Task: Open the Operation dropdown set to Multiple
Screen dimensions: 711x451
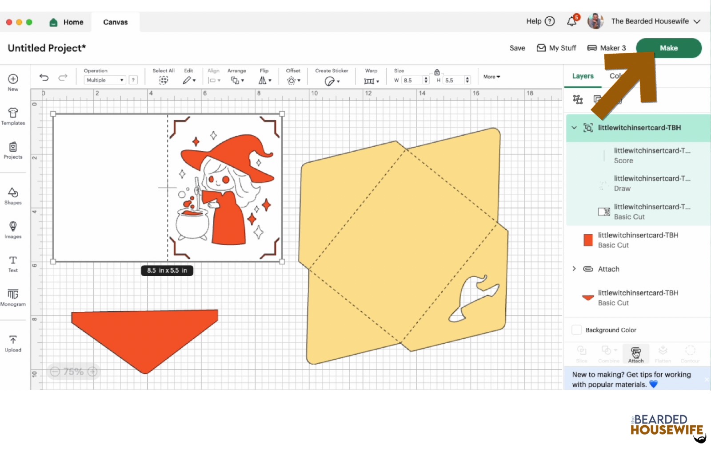Action: tap(105, 80)
